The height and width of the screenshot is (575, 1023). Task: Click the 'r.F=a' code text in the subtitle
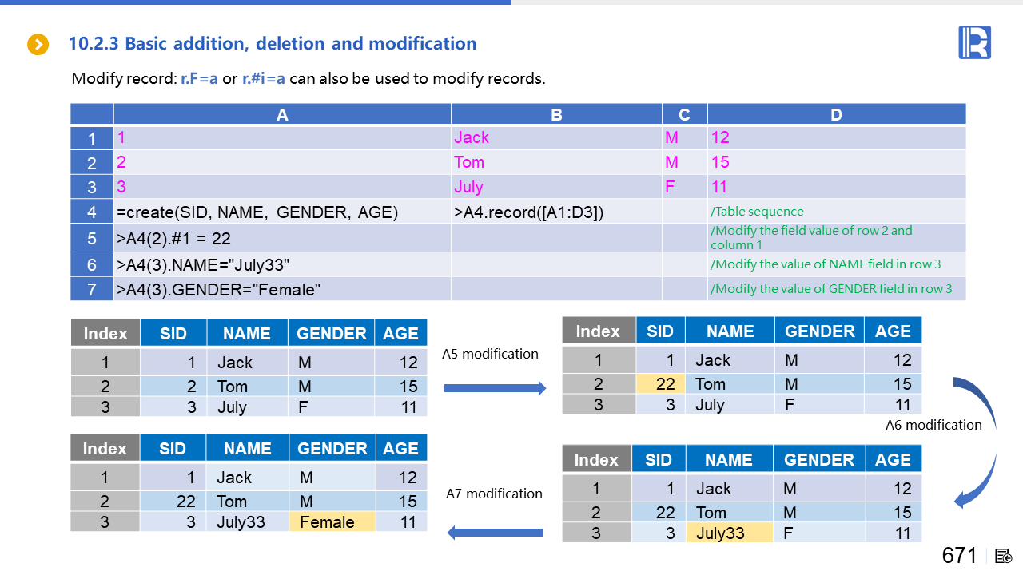[x=199, y=78]
